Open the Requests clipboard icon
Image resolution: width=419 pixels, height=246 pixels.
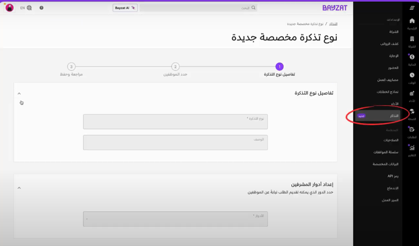412,130
